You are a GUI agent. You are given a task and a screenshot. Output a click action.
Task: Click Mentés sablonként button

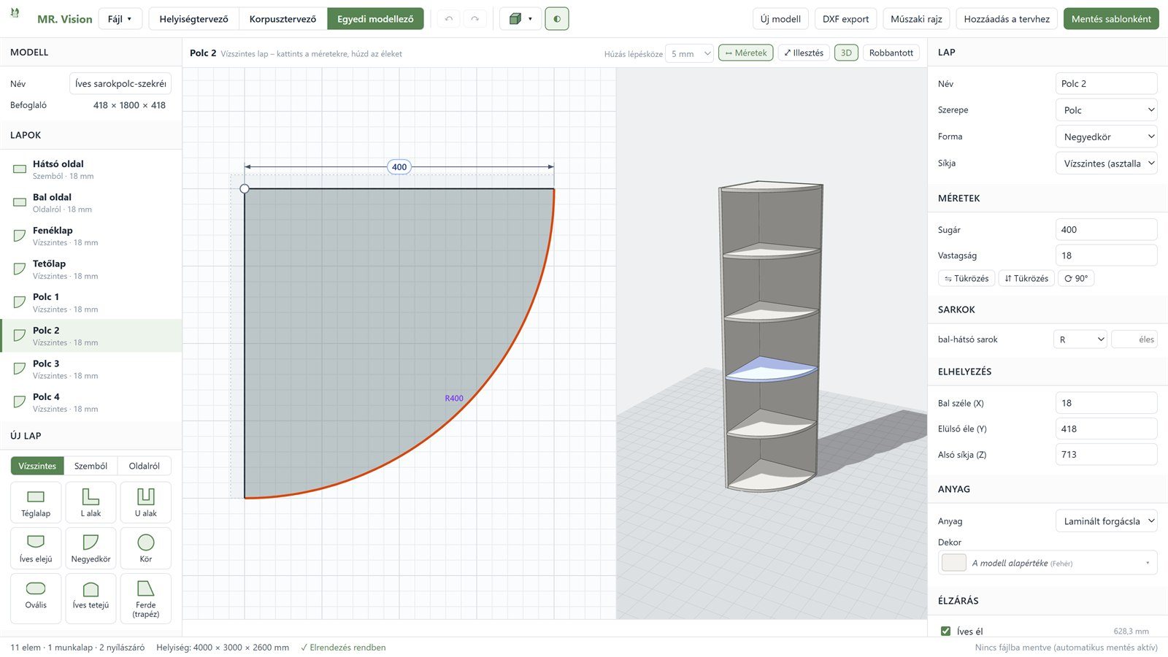(x=1111, y=19)
